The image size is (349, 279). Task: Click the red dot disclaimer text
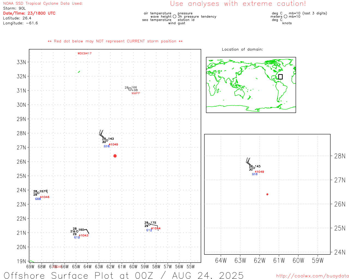pyautogui.click(x=115, y=41)
